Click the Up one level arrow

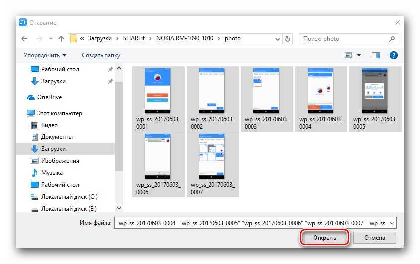(61, 38)
